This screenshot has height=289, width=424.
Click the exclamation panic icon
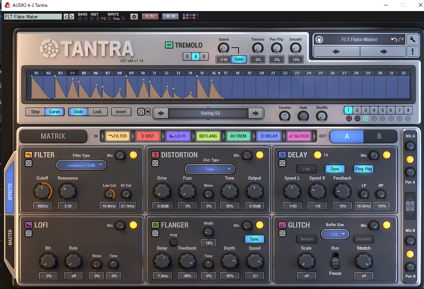412,51
